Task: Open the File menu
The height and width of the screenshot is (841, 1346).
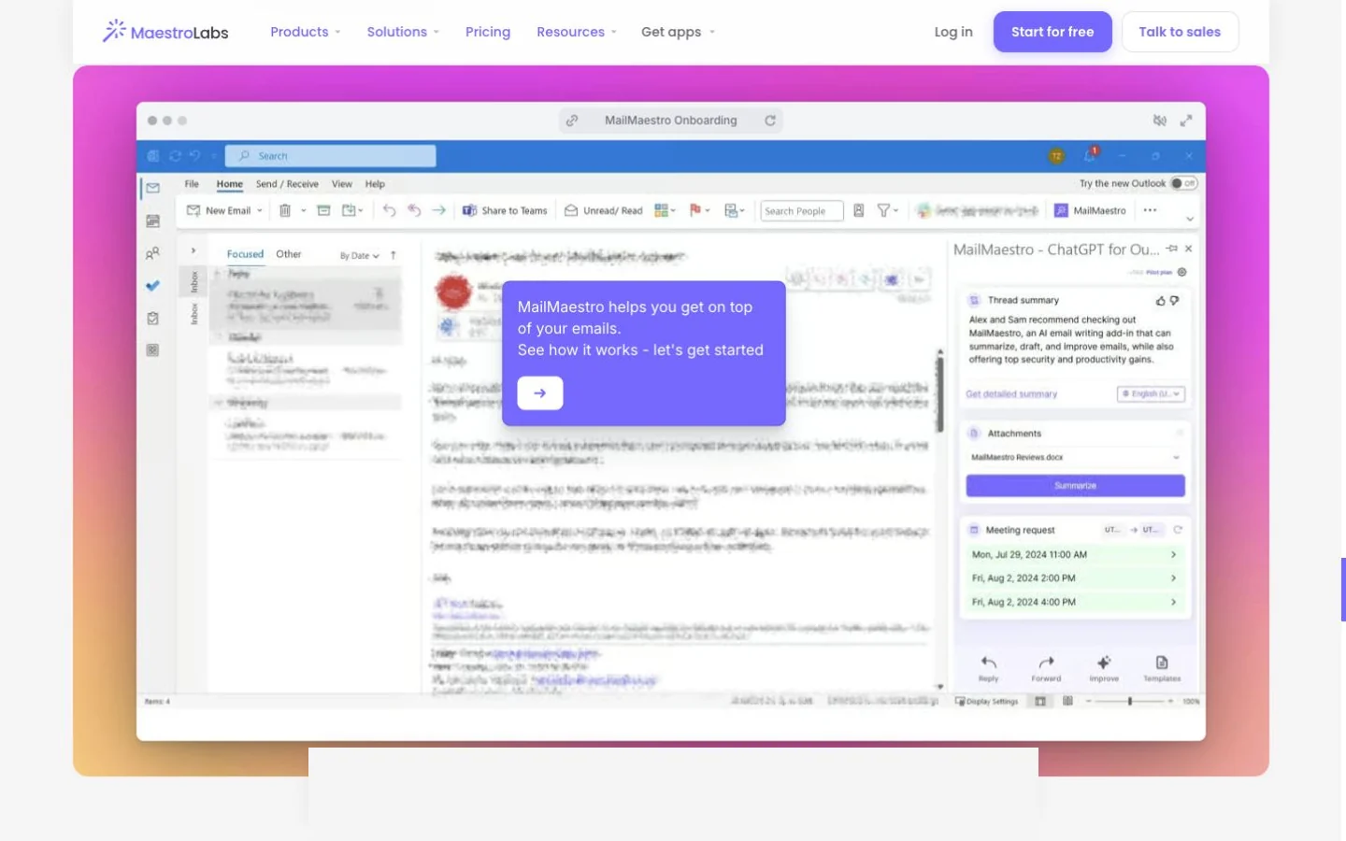Action: [x=192, y=184]
